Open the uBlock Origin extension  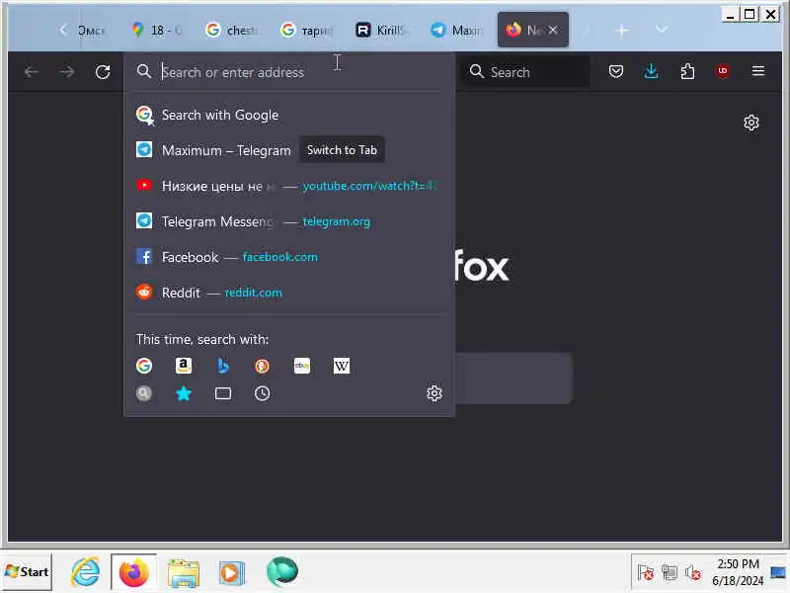click(x=723, y=71)
